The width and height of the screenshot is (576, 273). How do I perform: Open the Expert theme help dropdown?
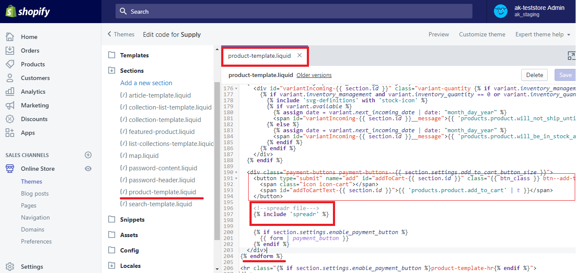coord(543,34)
